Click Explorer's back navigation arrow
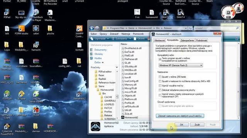Viewport: 247px width, 138px height. pyautogui.click(x=92, y=28)
